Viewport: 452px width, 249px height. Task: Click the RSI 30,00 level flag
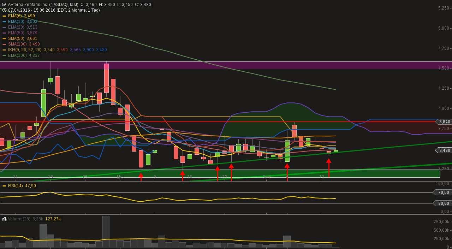442,203
